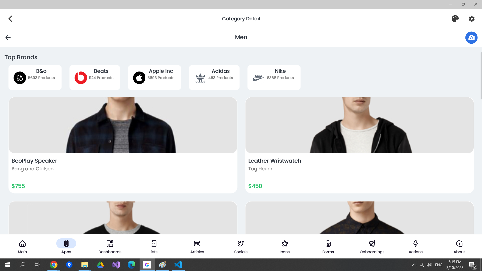Expand hidden system tray icons
The height and width of the screenshot is (271, 482).
tap(414, 265)
